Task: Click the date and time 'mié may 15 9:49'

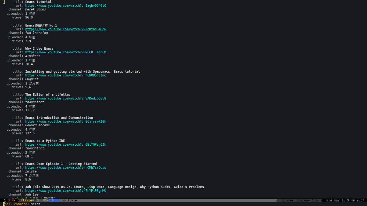Action: pos(340,200)
